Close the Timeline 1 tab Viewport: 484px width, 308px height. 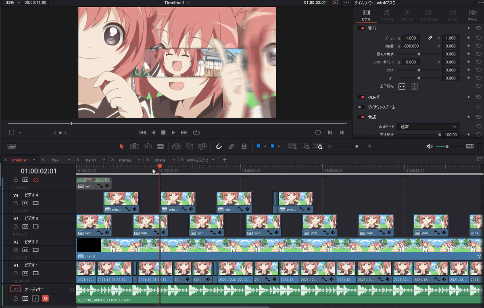tap(6, 160)
